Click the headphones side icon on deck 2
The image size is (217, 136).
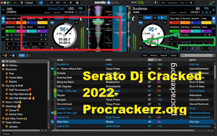[214, 28]
